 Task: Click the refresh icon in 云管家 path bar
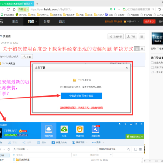pyautogui.click(x=9, y=149)
